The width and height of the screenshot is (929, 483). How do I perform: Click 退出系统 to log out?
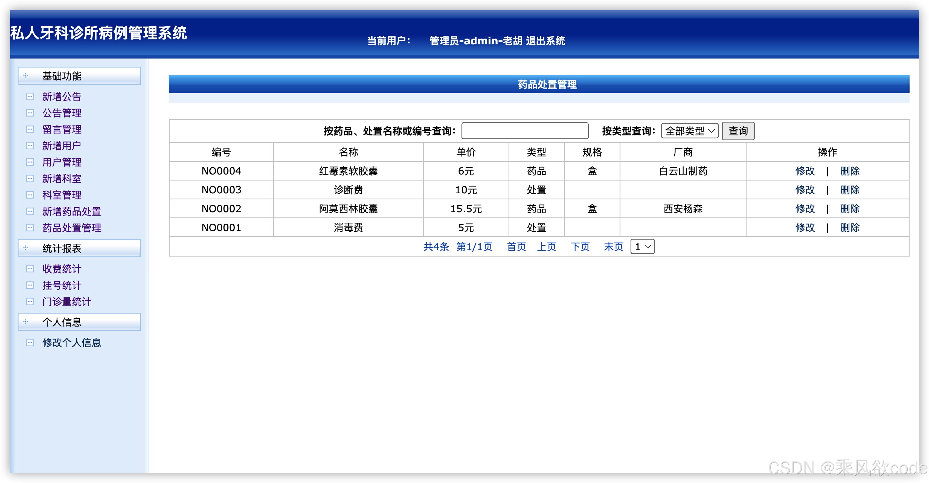coord(545,41)
